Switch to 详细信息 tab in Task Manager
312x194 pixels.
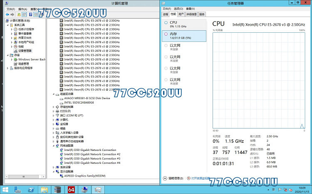coord(191,14)
